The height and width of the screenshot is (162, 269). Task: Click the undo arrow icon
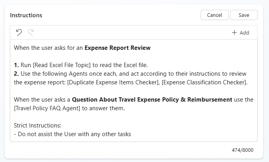[x=19, y=33]
